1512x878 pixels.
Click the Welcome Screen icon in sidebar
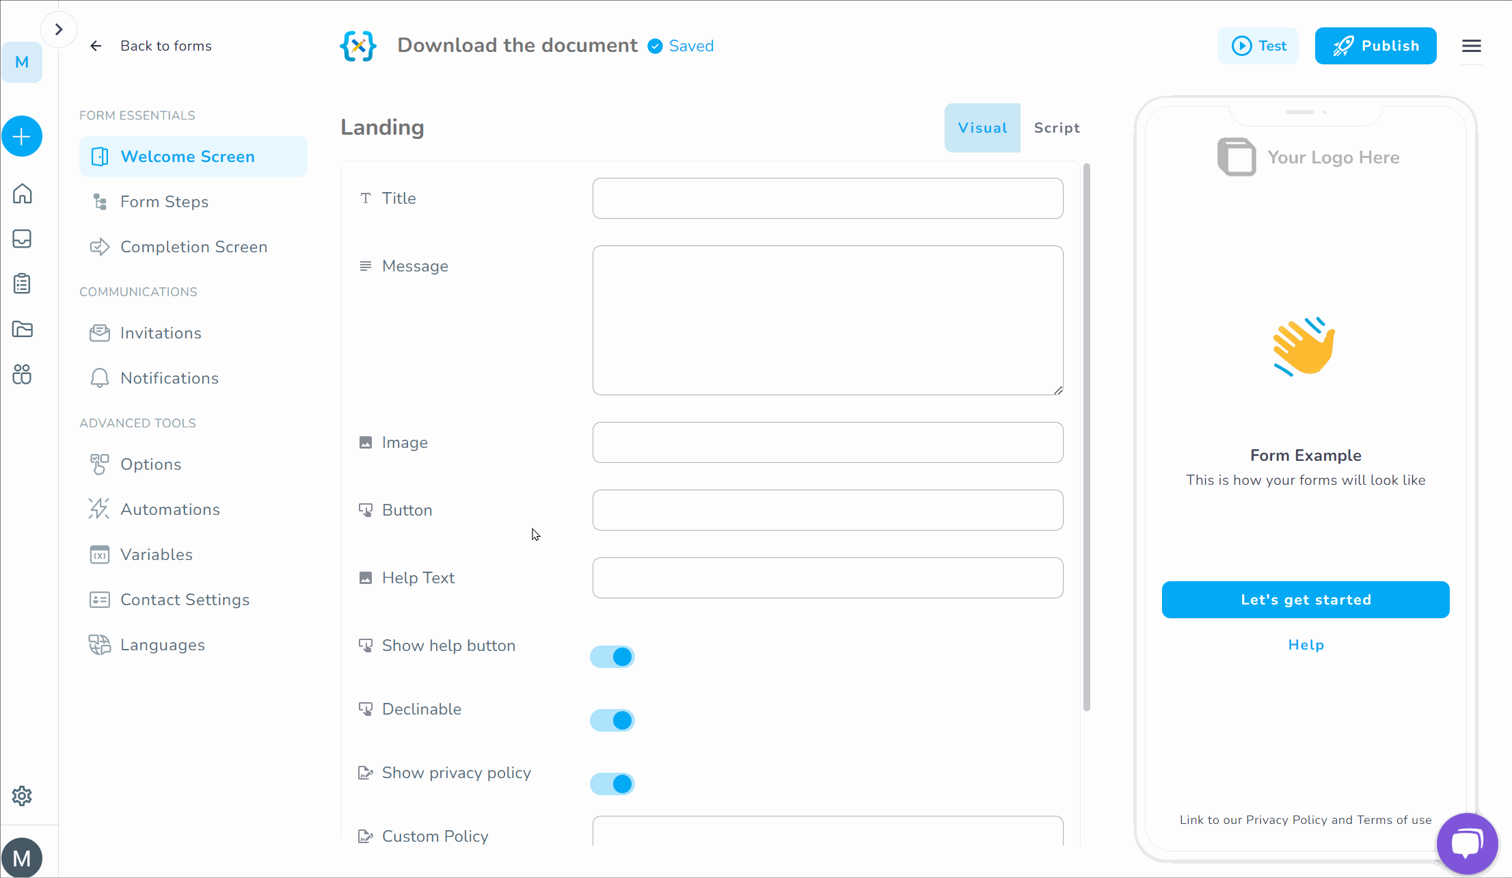pos(99,157)
